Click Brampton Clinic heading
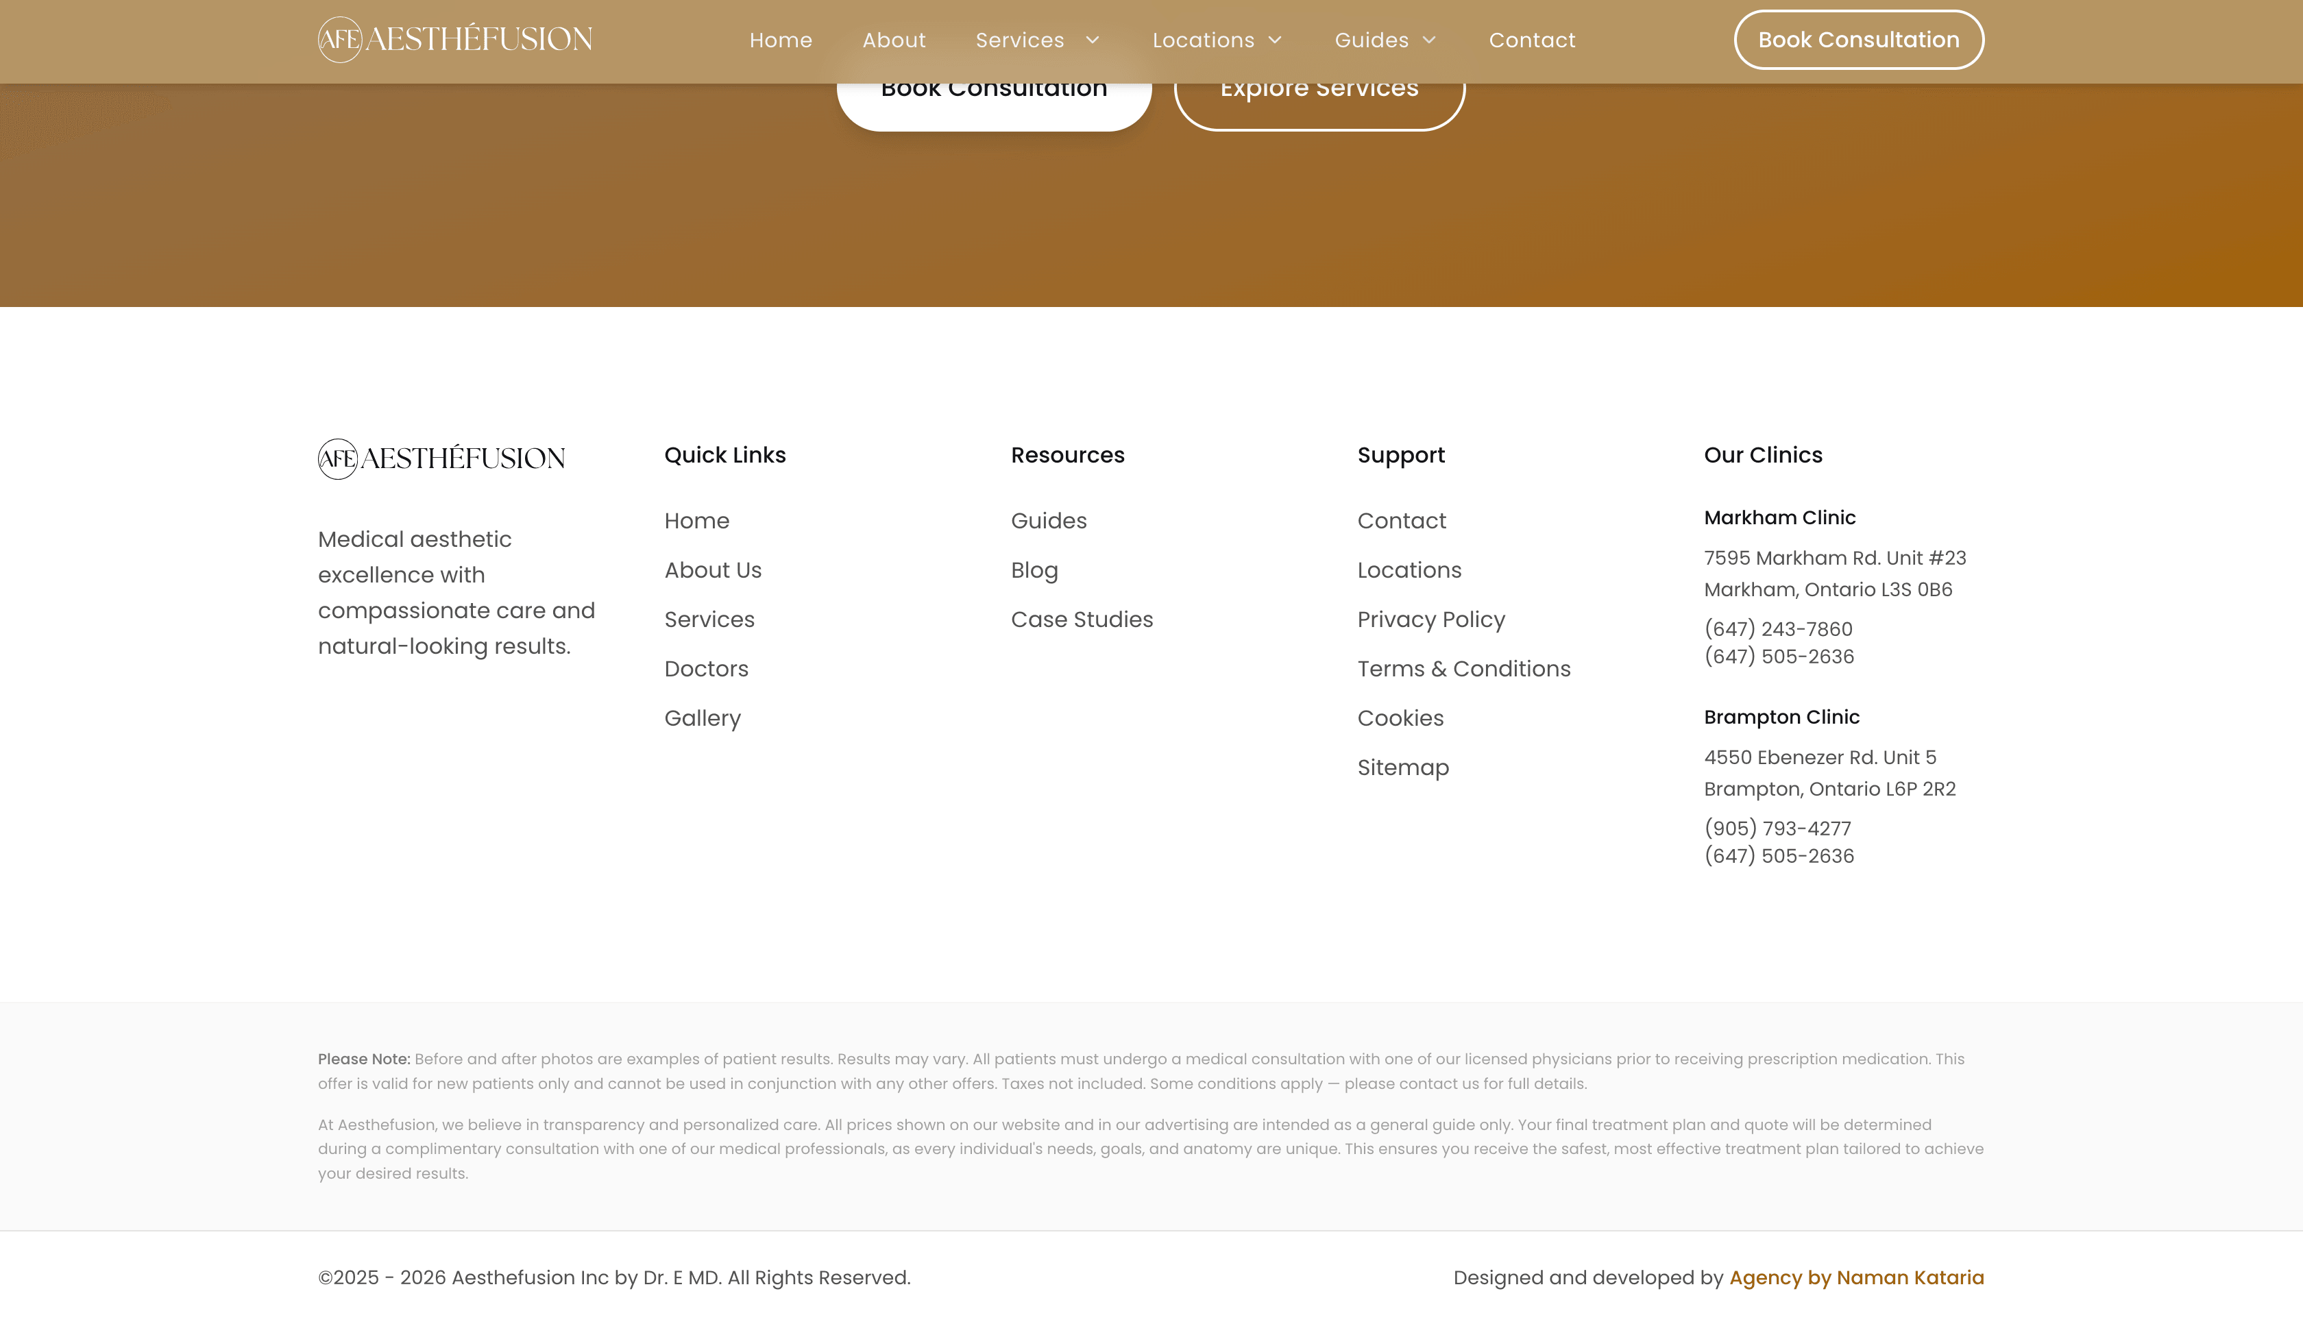The image size is (2303, 1324). 1781,717
